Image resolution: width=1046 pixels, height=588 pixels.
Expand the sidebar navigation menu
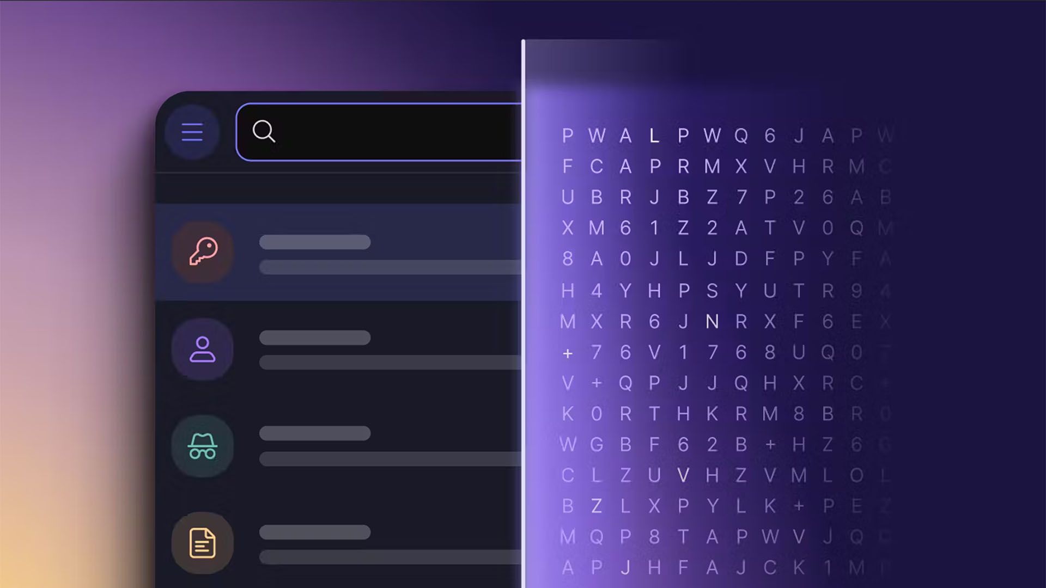pyautogui.click(x=193, y=132)
